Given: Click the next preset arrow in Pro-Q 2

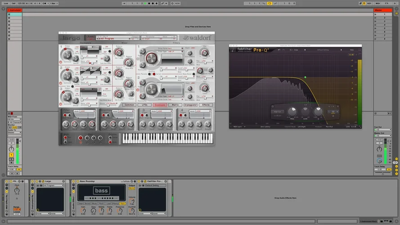Looking at the screenshot, I should (341, 50).
